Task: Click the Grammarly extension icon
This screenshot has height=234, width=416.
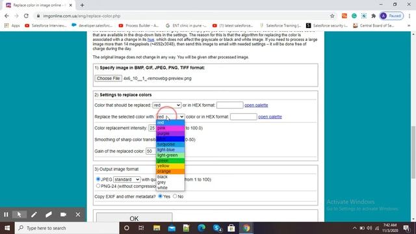Action: [x=354, y=16]
